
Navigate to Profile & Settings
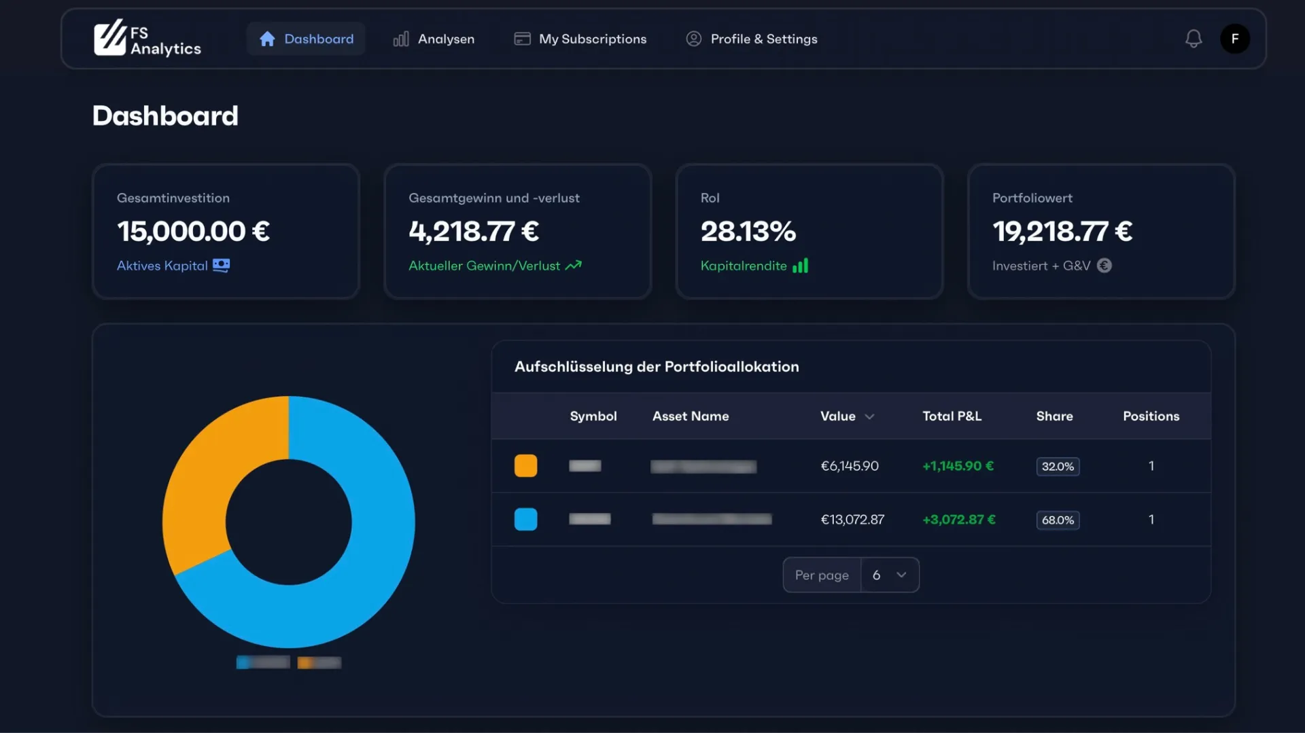(x=751, y=39)
